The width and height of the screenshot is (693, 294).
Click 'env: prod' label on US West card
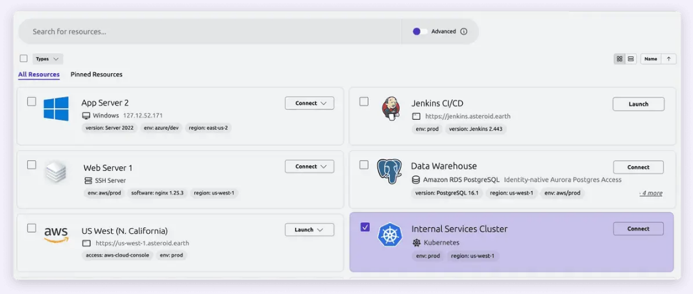(x=171, y=255)
